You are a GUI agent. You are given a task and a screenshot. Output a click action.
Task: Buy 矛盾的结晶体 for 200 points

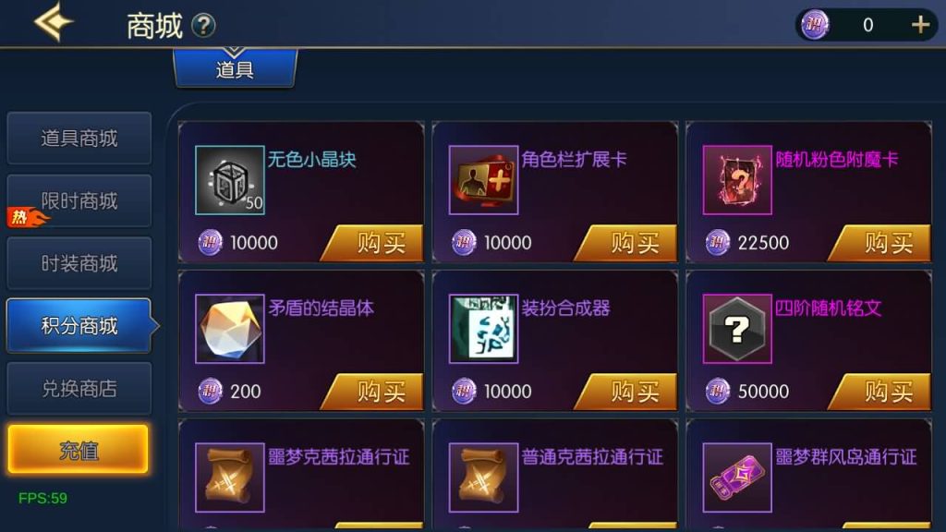373,392
